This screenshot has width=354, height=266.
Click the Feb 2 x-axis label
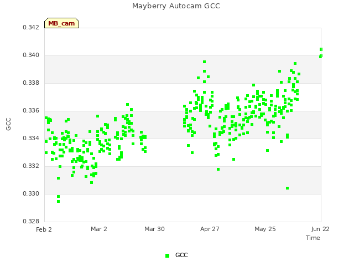click(x=44, y=229)
